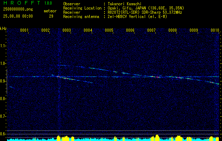Click the Observer label
Screen dimensions: 222x141
(72, 4)
